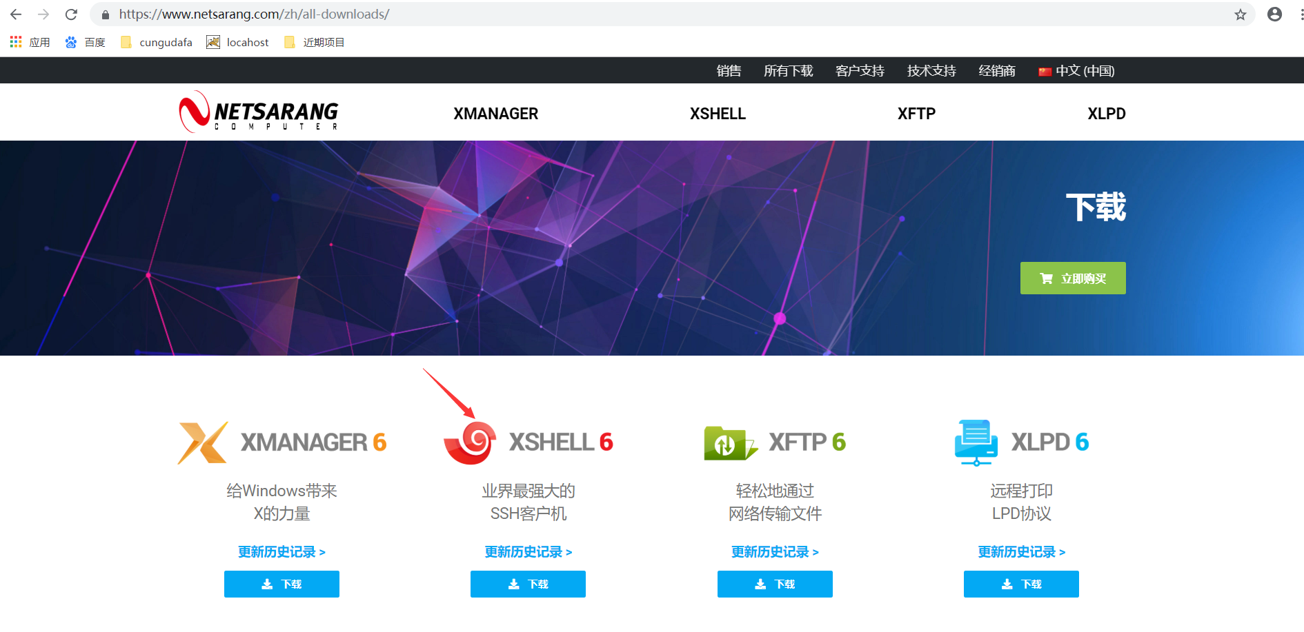This screenshot has width=1304, height=632.
Task: Switch to the XSHELL menu item
Action: [718, 113]
